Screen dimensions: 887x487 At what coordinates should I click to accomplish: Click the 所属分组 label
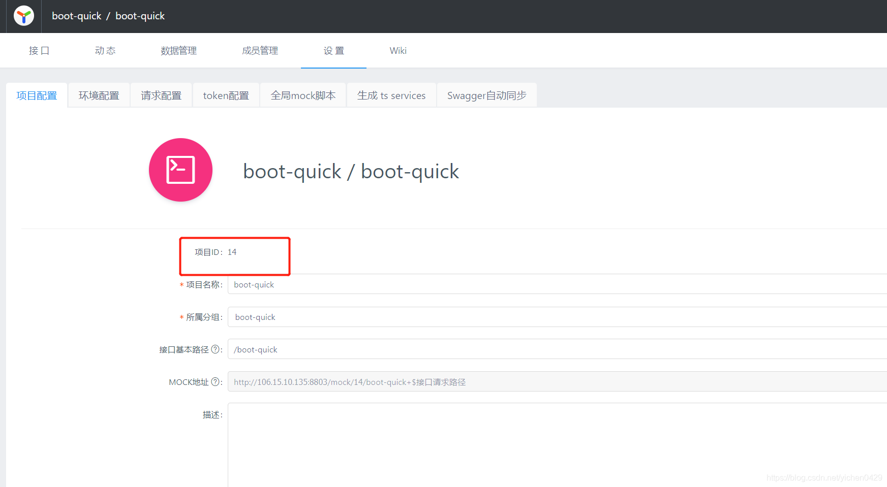pos(204,317)
